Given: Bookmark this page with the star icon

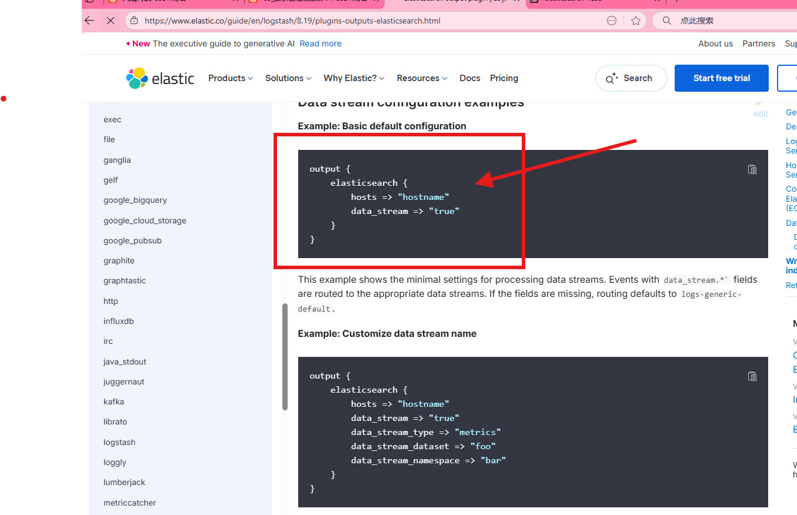Looking at the screenshot, I should 636,21.
